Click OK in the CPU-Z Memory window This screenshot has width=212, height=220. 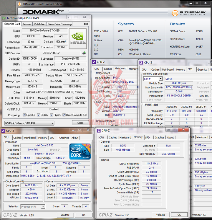(x=179, y=215)
